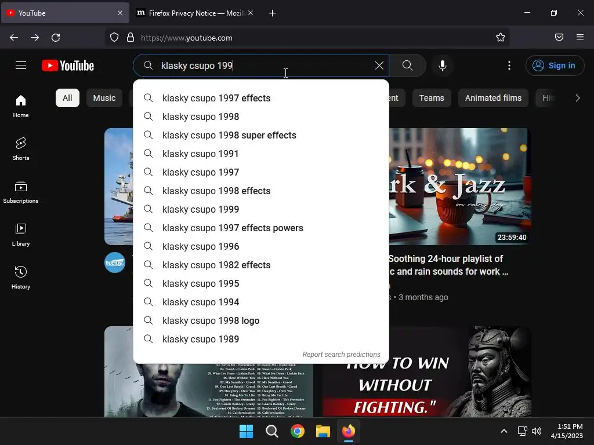Image resolution: width=594 pixels, height=445 pixels.
Task: Go forward with browser forward arrow
Action: pos(35,38)
